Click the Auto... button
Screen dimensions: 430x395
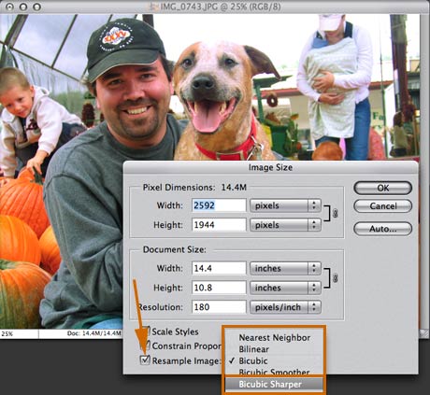click(x=383, y=229)
